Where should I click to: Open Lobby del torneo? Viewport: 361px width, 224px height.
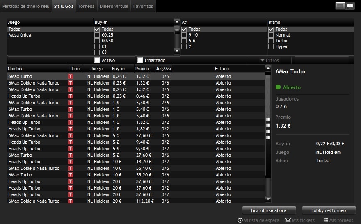coord(329,210)
